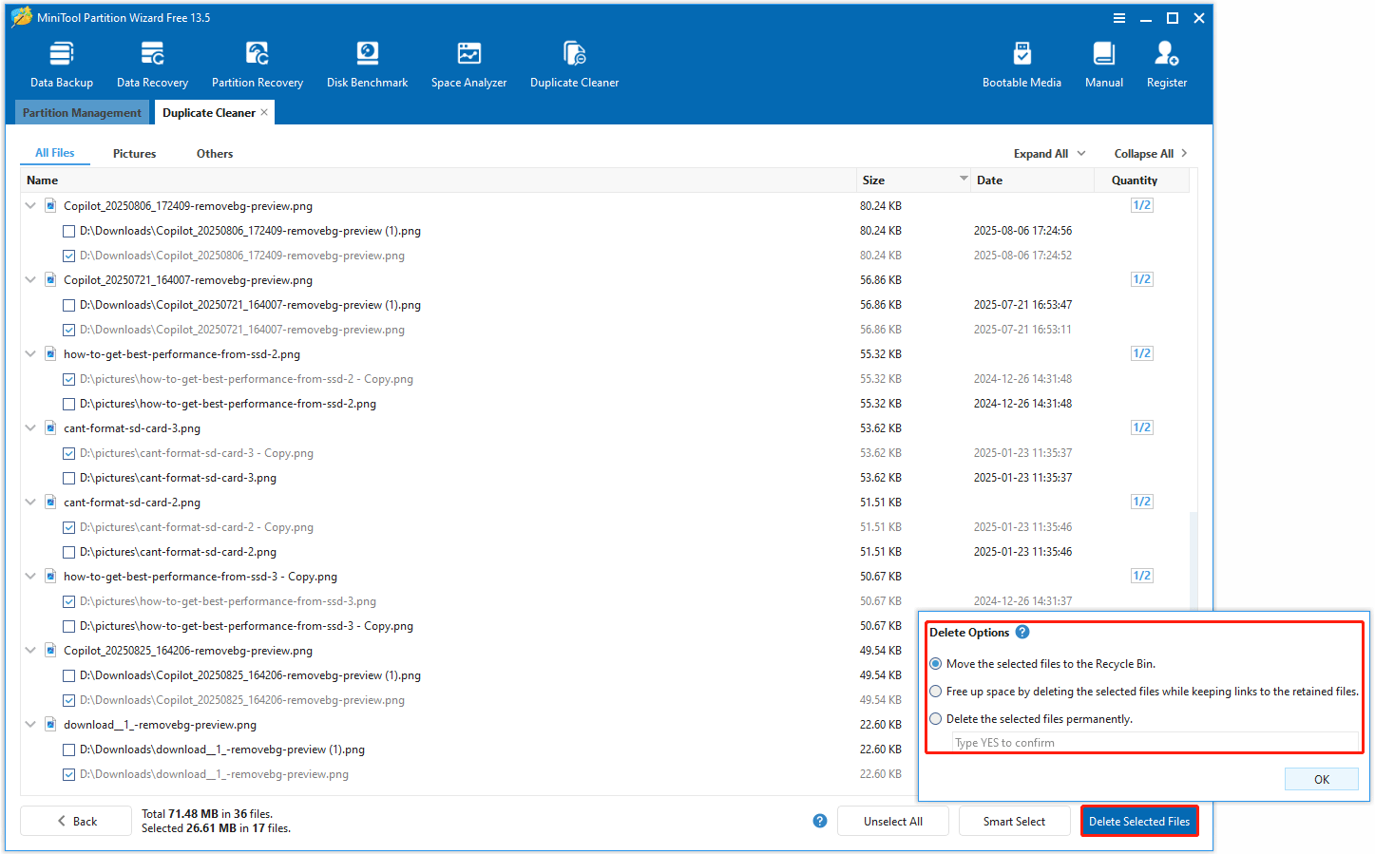Screen dimensions: 1375x854
Task: Open the Data Backup tool
Action: click(61, 62)
